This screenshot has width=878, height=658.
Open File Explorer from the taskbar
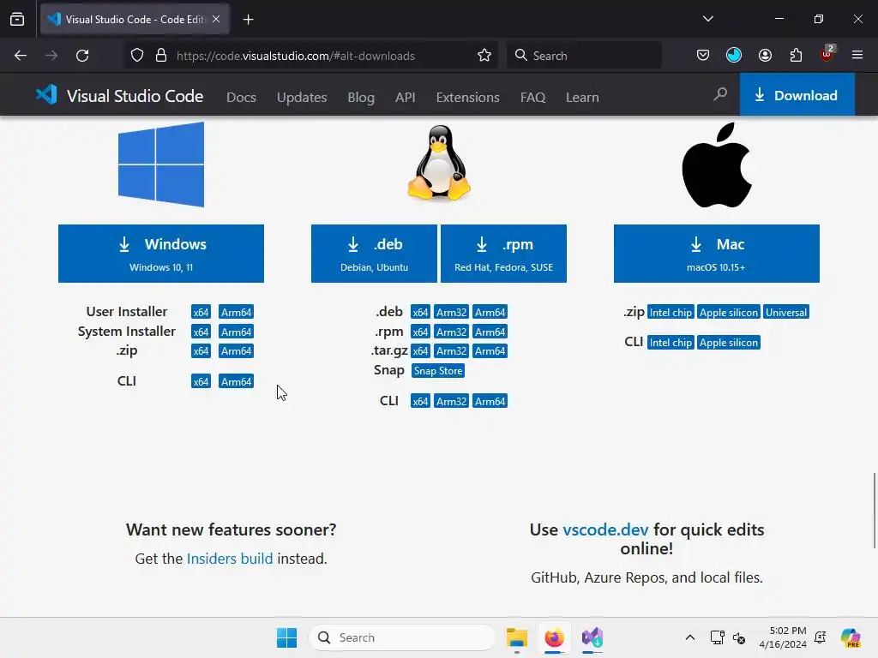click(517, 637)
